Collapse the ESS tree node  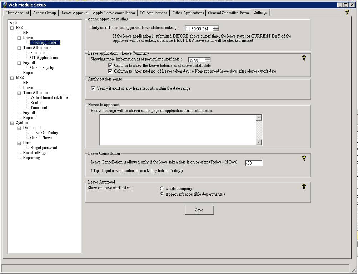pyautogui.click(x=12, y=28)
